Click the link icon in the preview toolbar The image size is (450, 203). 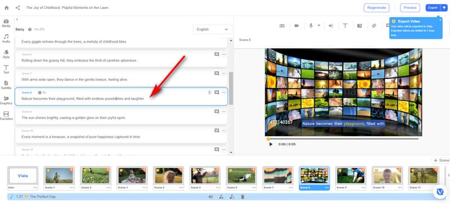tap(374, 26)
